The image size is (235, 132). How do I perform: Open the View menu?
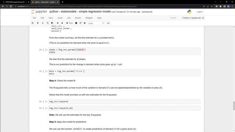51,18
